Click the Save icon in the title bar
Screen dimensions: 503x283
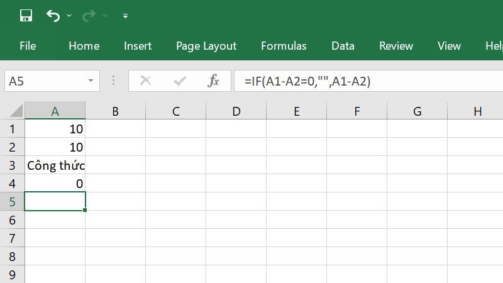point(26,14)
